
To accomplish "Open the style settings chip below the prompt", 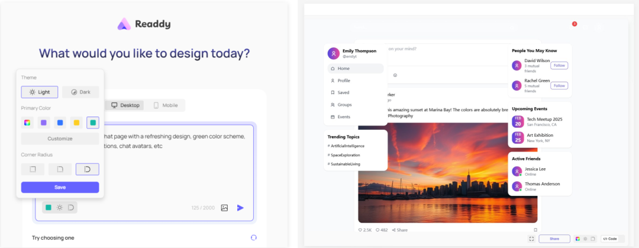I will [60, 208].
